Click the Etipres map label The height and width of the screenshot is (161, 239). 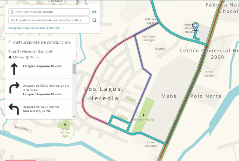point(160,49)
